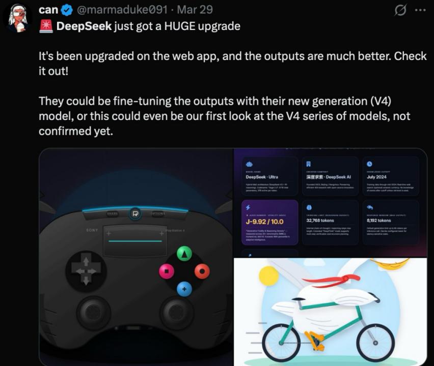Select the purple J-9.92 / 10.0 score card
The width and height of the screenshot is (434, 366).
(x=269, y=223)
